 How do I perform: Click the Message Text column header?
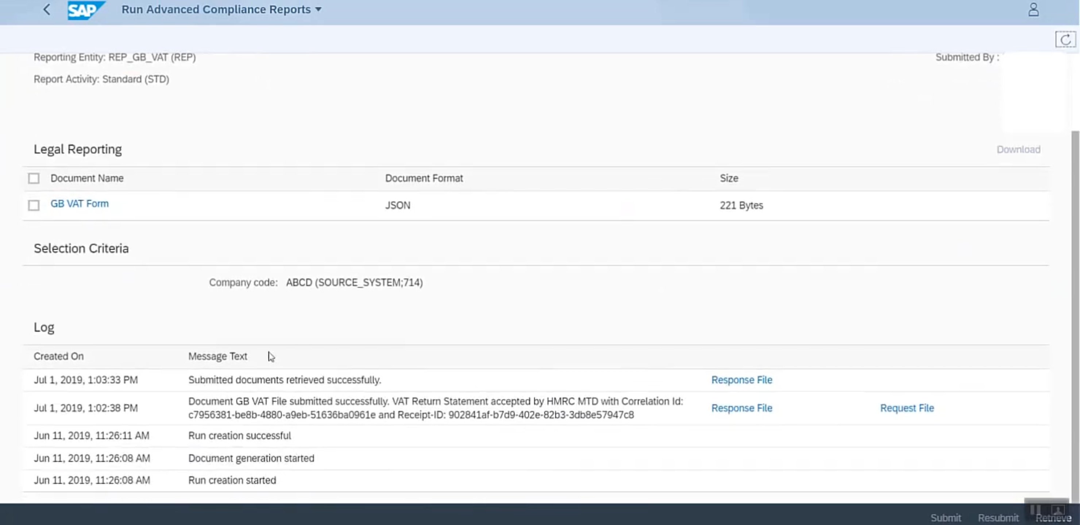tap(217, 357)
